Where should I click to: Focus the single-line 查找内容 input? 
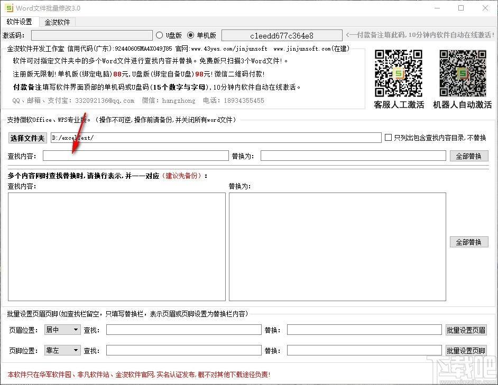[136, 156]
